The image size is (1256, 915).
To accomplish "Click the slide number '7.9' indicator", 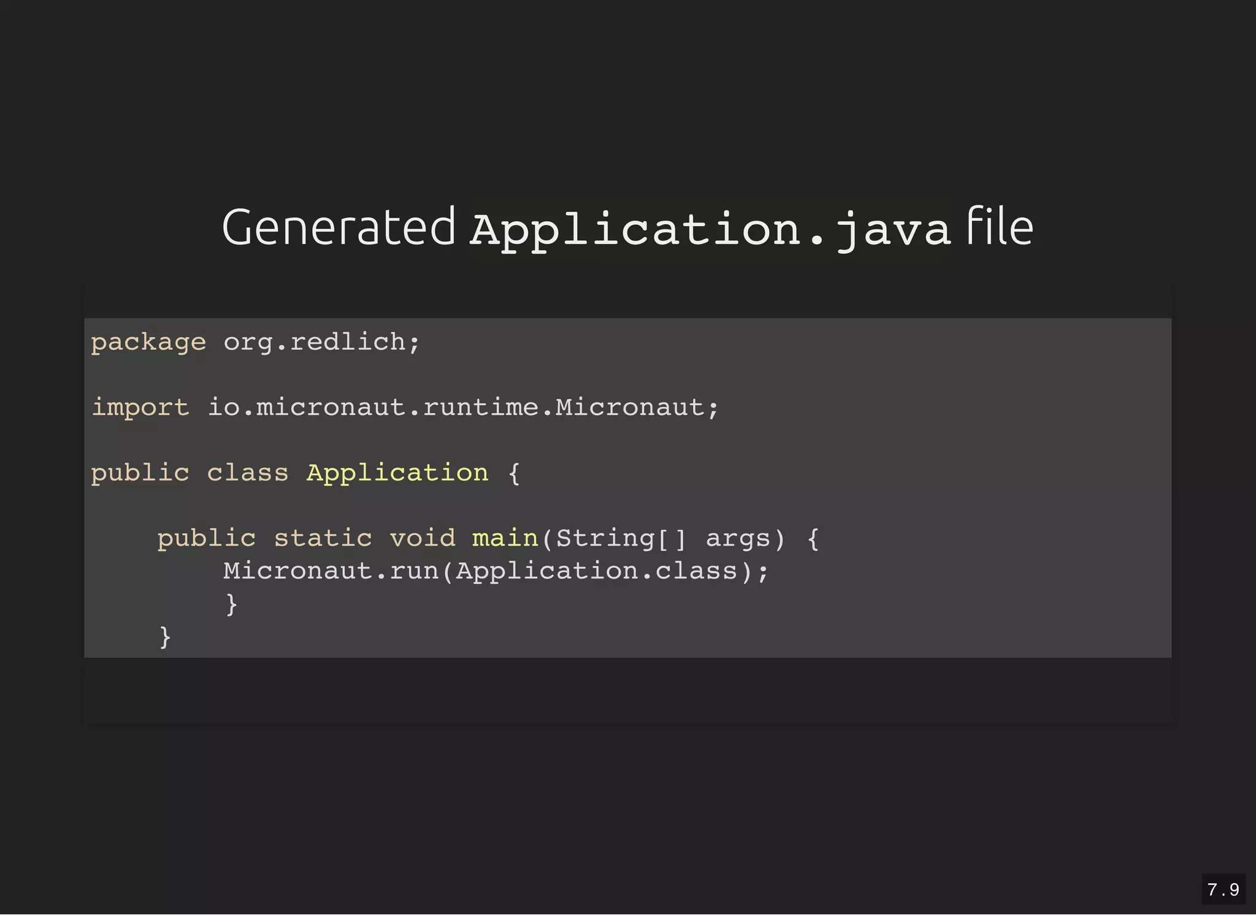I will (1223, 889).
